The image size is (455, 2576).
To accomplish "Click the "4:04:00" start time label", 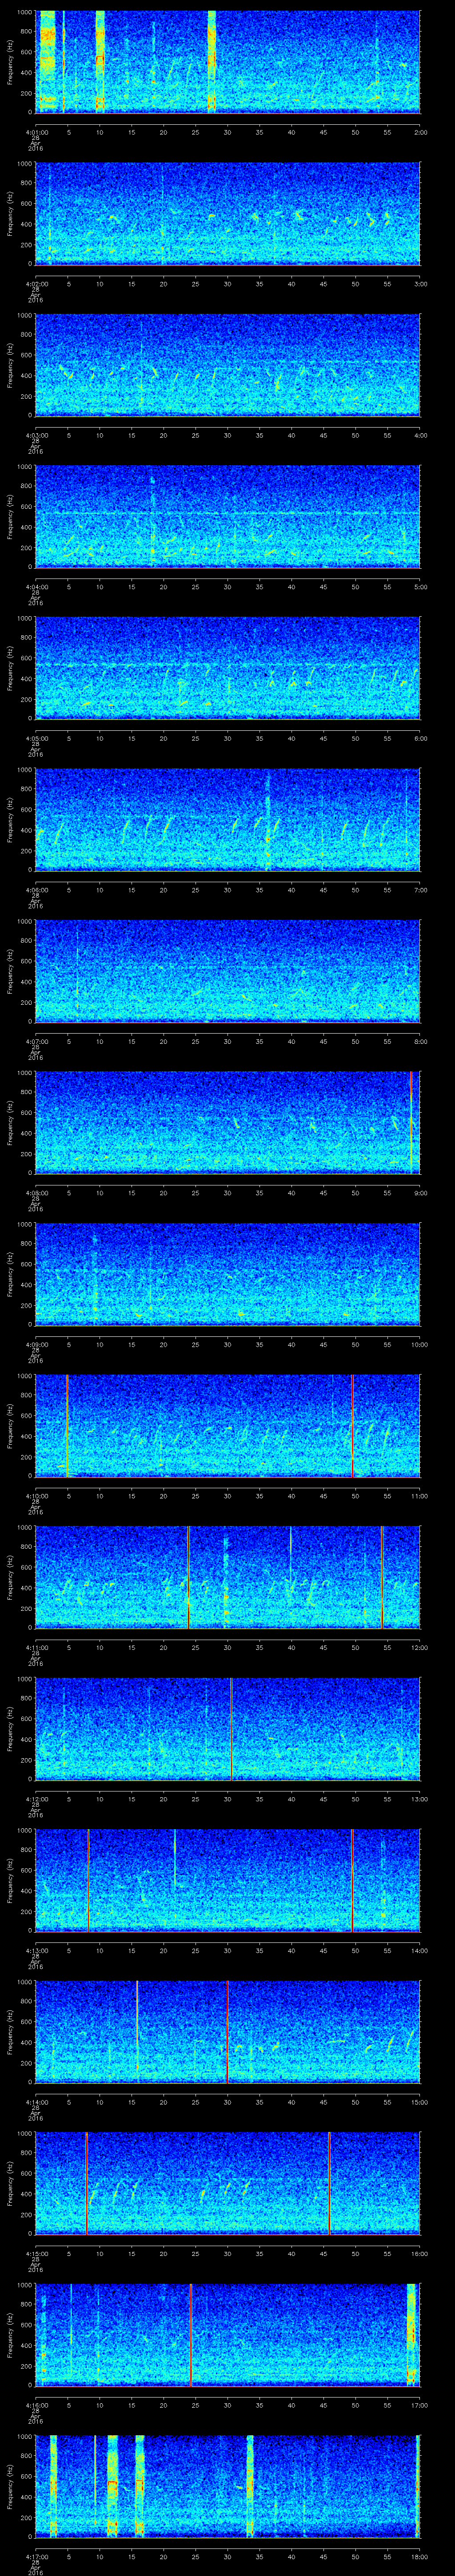I will [36, 587].
